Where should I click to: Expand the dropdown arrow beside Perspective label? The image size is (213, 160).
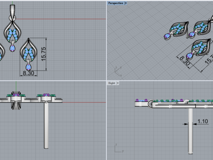coord(126,3)
